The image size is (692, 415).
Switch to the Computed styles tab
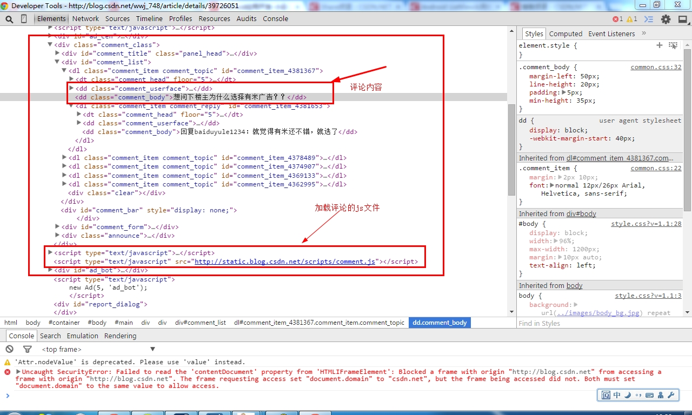pyautogui.click(x=565, y=34)
